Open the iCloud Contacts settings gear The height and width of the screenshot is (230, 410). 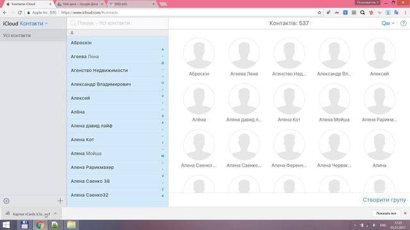[x=6, y=201]
